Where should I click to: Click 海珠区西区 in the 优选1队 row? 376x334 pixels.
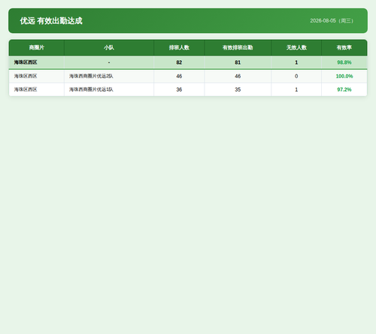26,90
